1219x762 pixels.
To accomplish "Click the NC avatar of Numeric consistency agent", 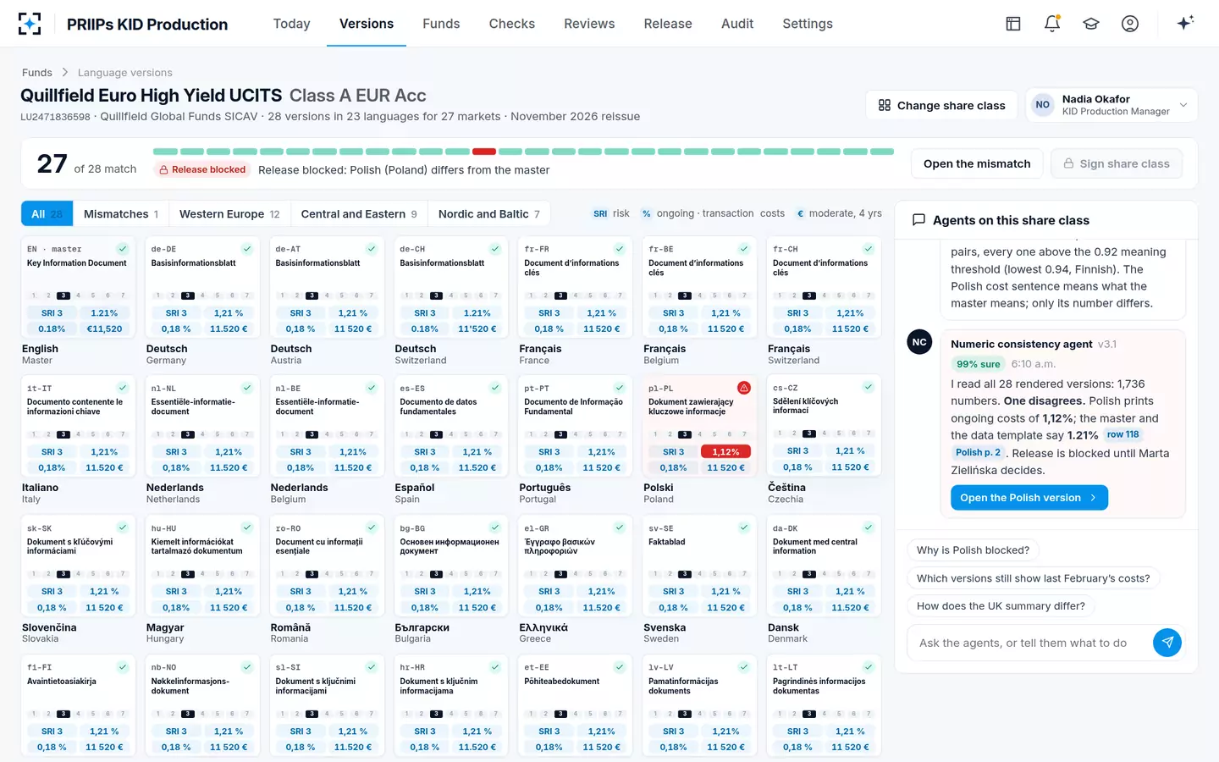I will point(919,342).
